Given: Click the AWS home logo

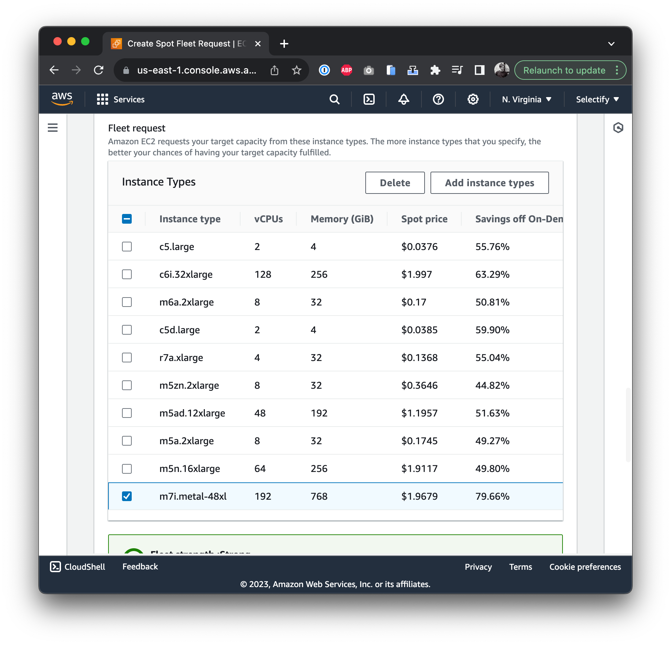Looking at the screenshot, I should click(x=62, y=99).
